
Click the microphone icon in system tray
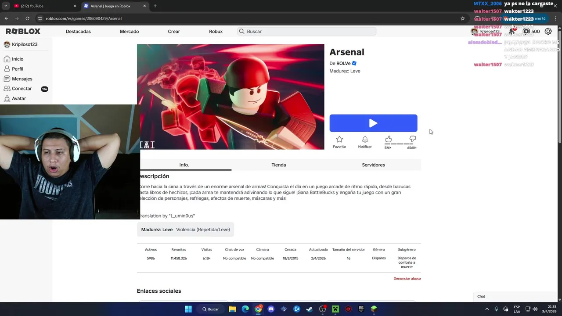(496, 309)
